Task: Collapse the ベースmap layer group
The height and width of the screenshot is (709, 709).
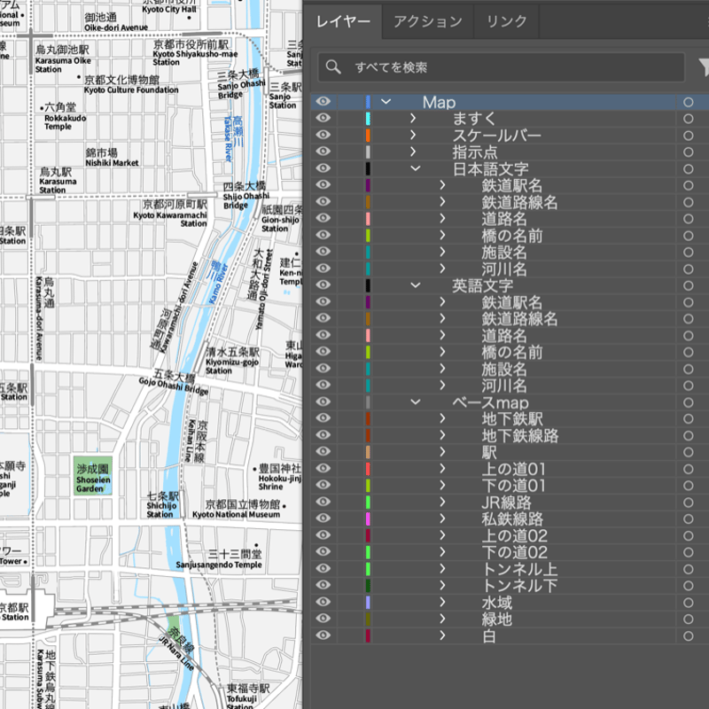Action: pos(415,402)
